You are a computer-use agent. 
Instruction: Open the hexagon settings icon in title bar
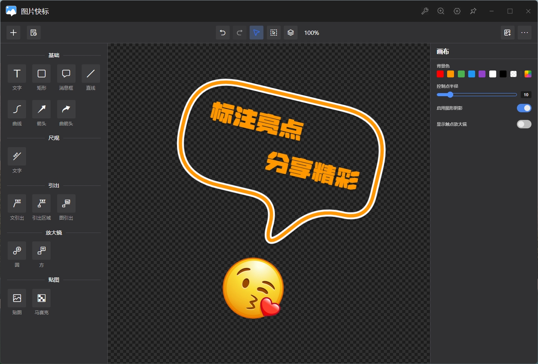(x=457, y=11)
